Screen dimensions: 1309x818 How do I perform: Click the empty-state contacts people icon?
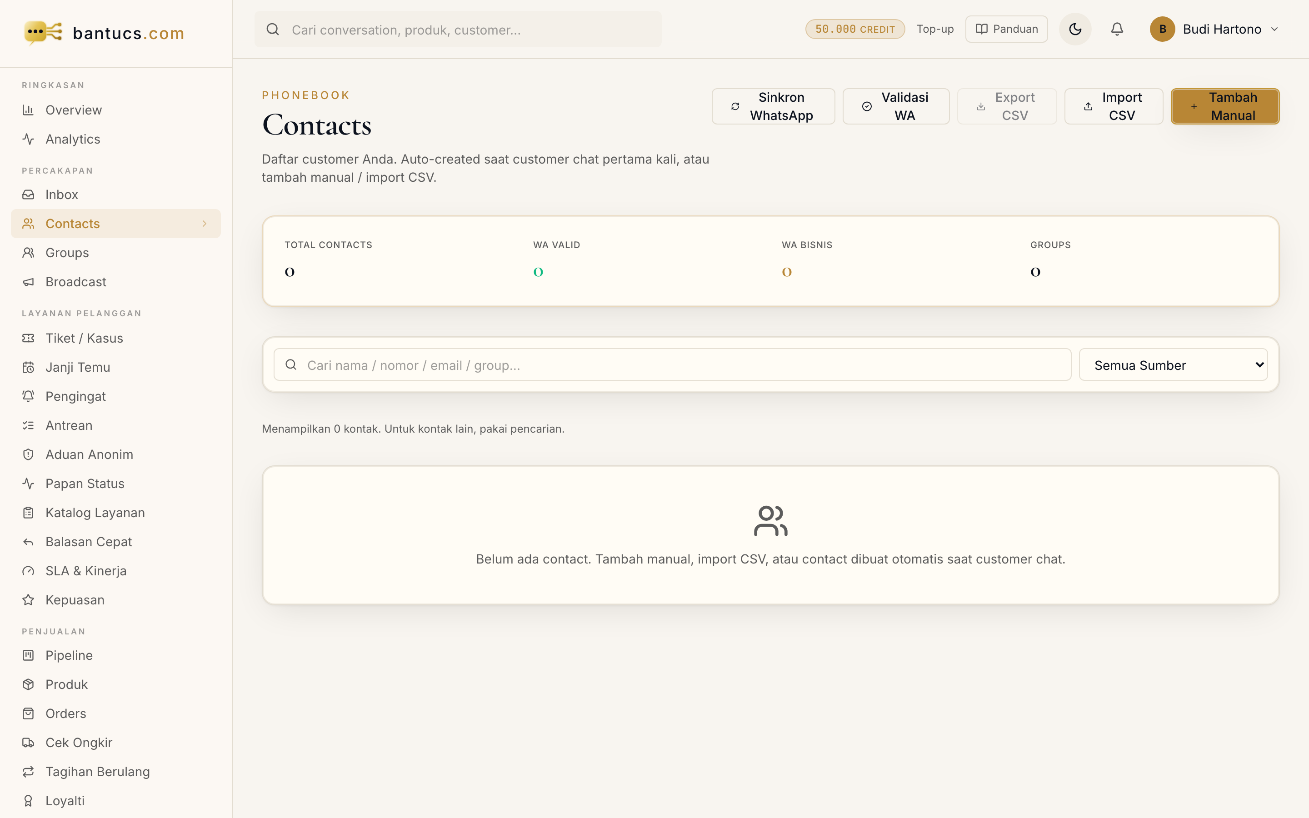[770, 520]
